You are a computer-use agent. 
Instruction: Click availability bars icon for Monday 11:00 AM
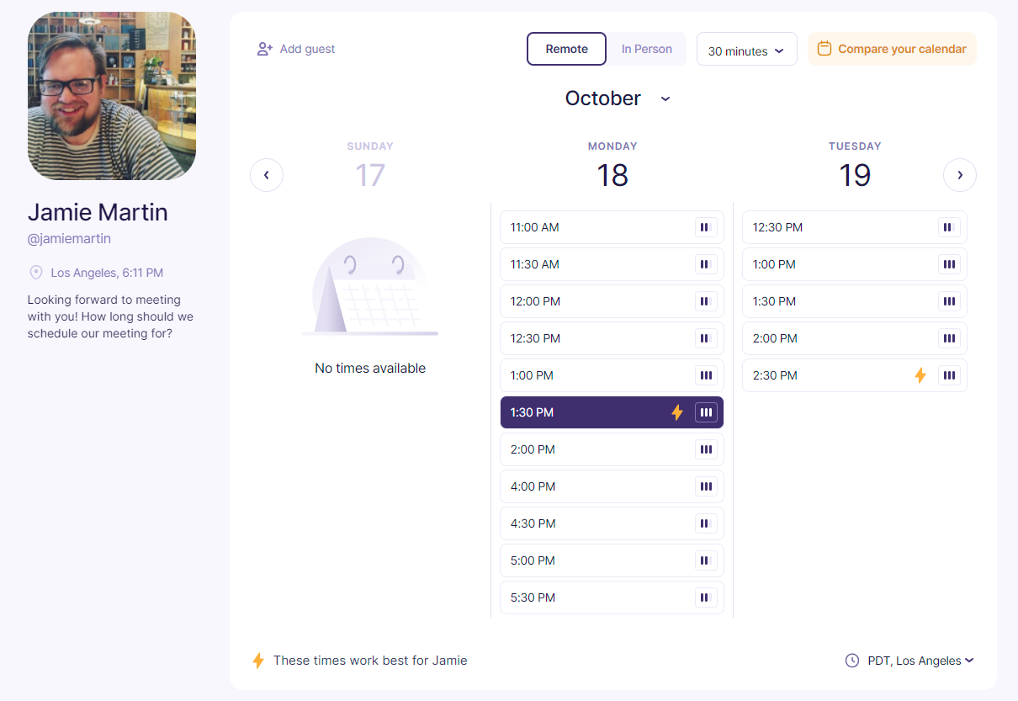pos(706,227)
